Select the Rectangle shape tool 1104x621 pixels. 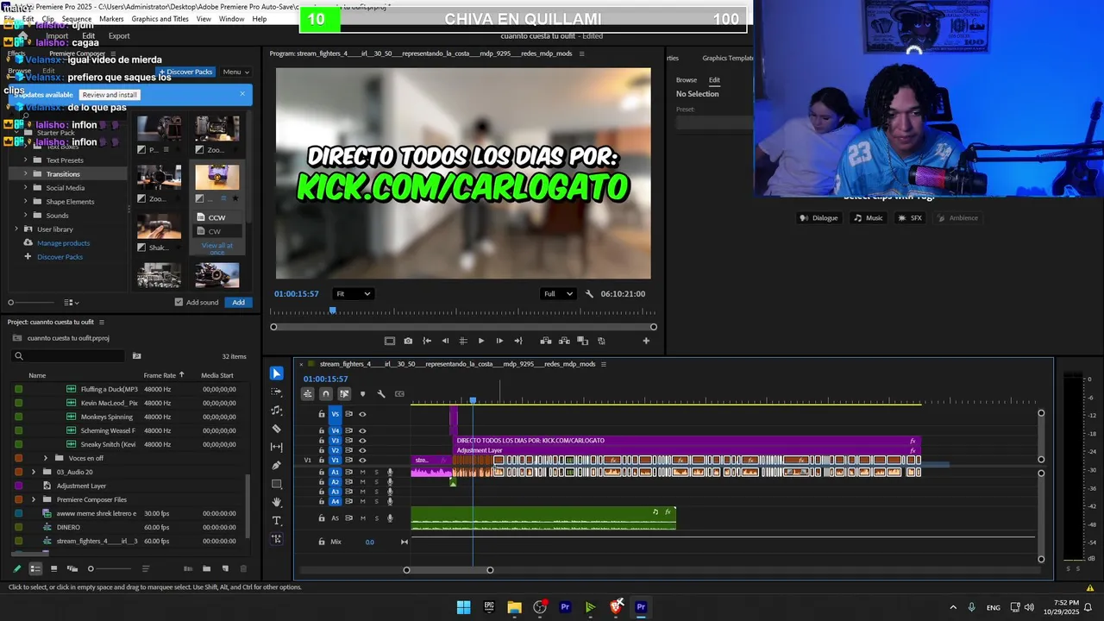276,484
